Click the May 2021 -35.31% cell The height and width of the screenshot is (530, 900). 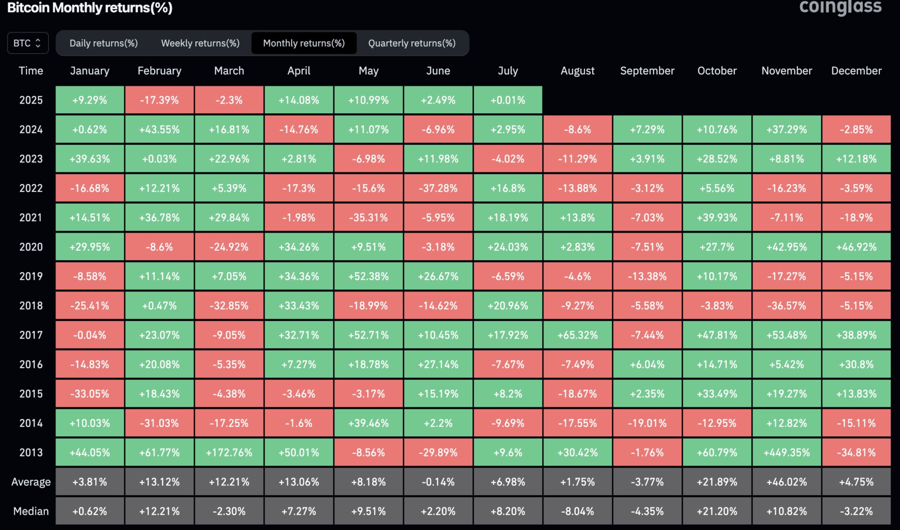(x=368, y=217)
